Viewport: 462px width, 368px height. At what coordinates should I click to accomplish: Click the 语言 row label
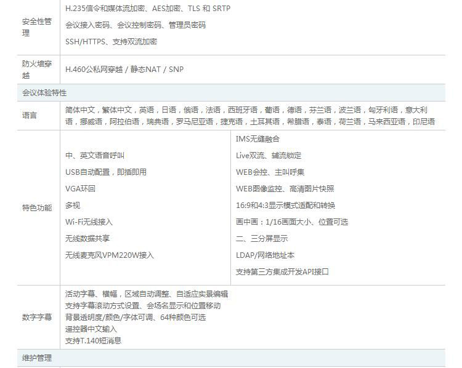[x=29, y=115]
